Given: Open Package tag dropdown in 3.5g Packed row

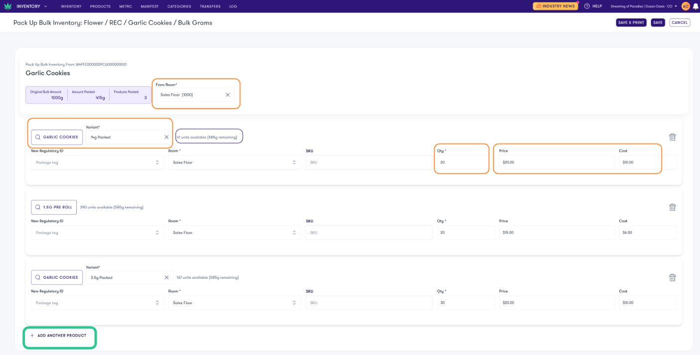Looking at the screenshot, I should click(97, 303).
